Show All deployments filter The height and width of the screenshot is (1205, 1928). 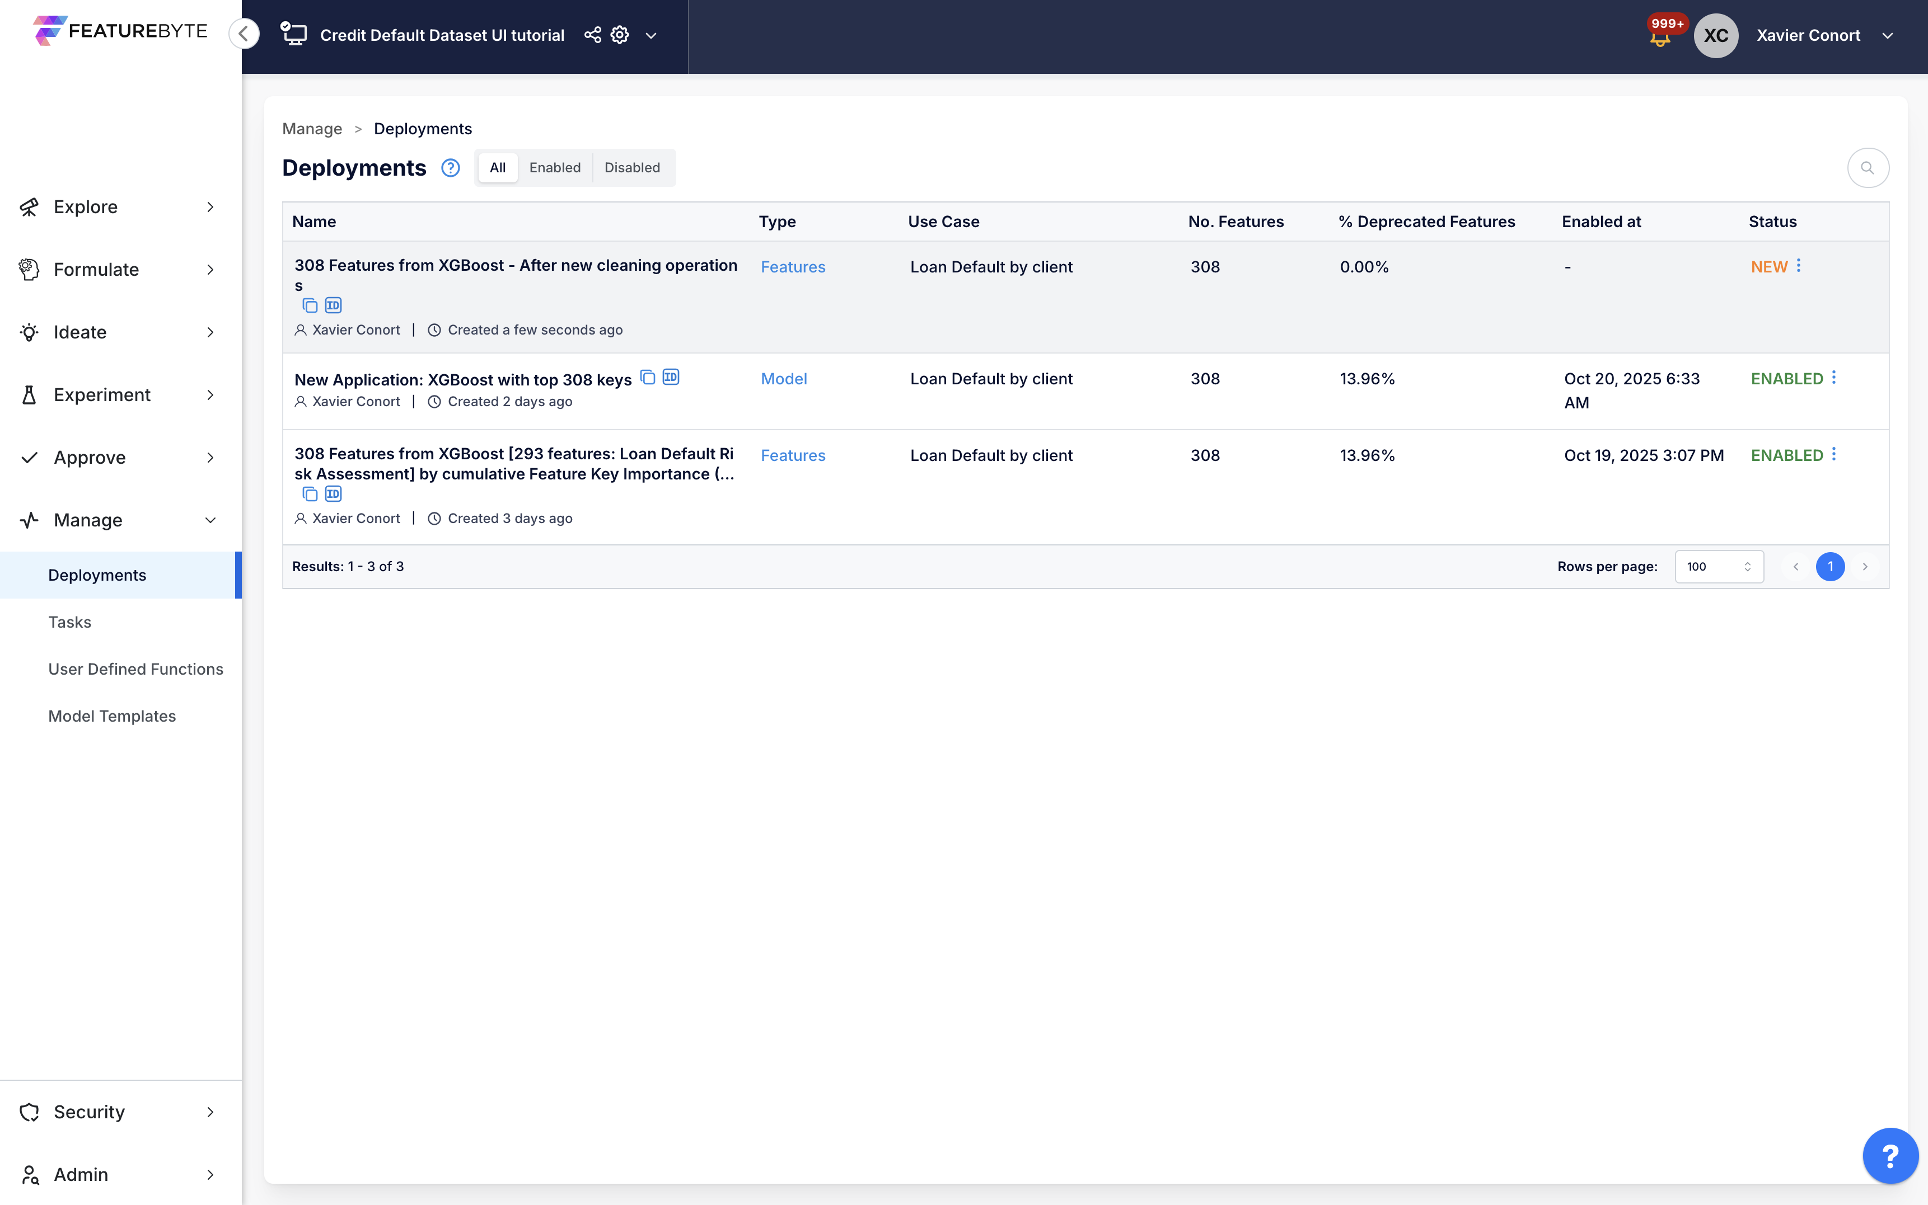click(x=498, y=168)
